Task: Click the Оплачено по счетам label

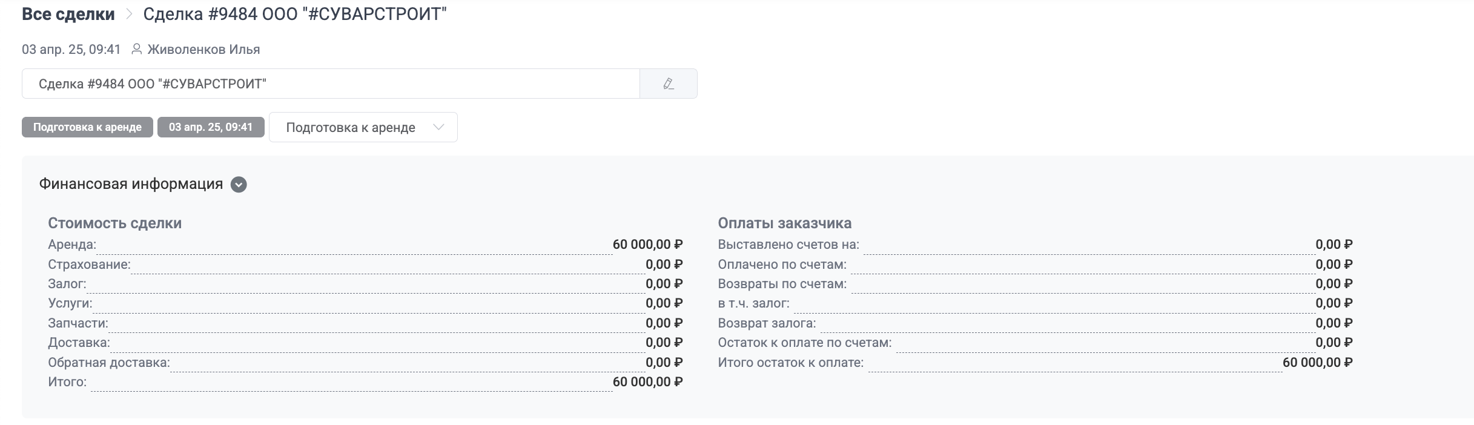Action: click(782, 265)
